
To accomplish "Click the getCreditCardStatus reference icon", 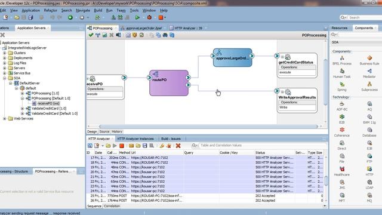I will (288, 57).
